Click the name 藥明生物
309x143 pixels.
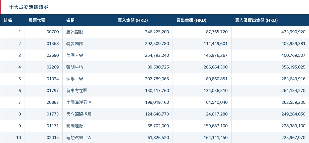point(75,67)
